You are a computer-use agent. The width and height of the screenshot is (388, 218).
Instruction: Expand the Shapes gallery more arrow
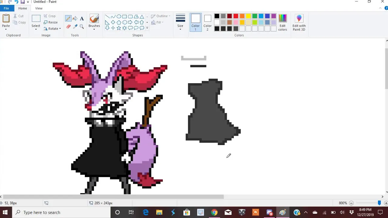[x=147, y=28]
